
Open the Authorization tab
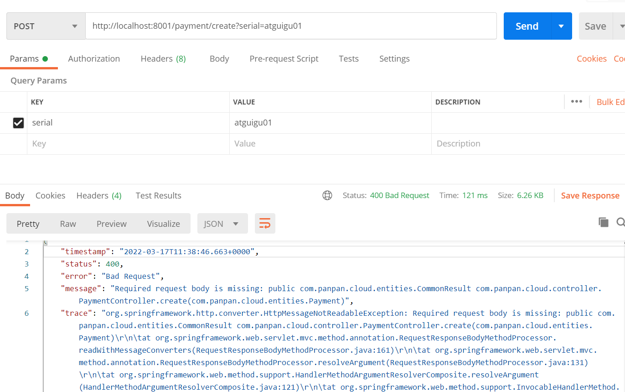[94, 58]
